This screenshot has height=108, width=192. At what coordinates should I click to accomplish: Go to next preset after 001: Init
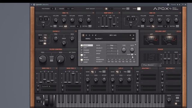click(x=133, y=35)
